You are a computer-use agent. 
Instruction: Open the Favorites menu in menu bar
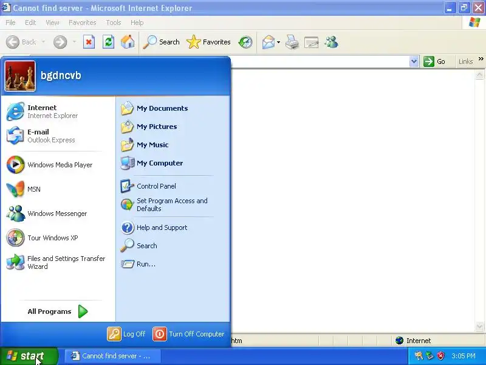click(x=83, y=23)
